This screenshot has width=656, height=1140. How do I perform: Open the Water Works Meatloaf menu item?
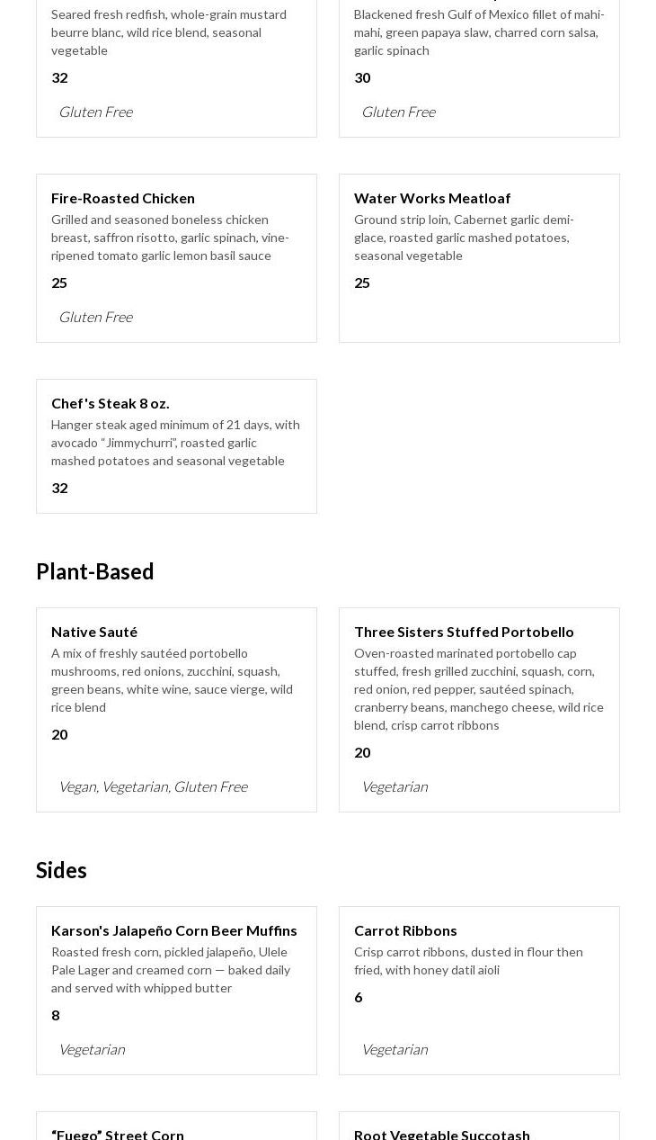(x=432, y=198)
